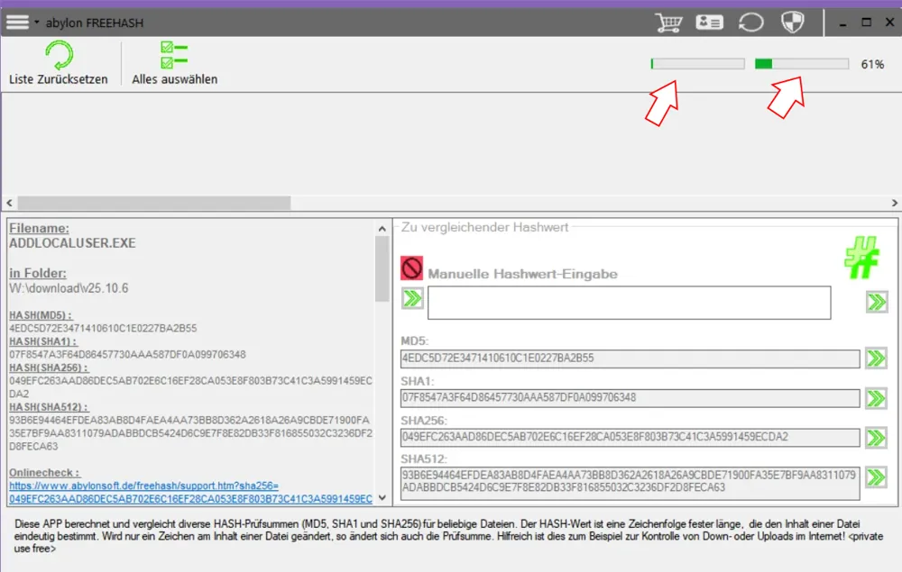The width and height of the screenshot is (902, 572).
Task: Click the horizontal scrollbar thumb in file list
Action: tap(154, 203)
